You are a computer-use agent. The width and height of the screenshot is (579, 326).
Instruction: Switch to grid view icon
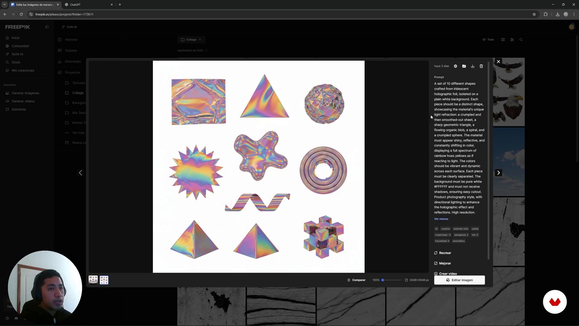[503, 39]
